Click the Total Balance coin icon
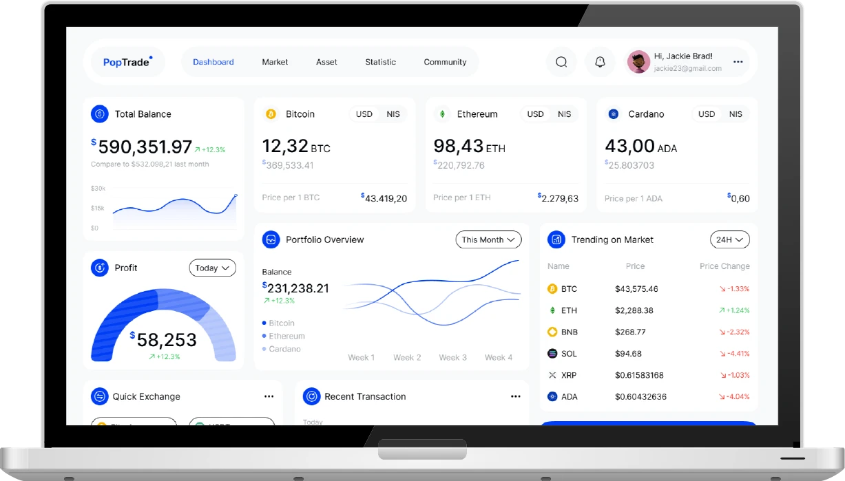This screenshot has height=481, width=845. click(100, 114)
